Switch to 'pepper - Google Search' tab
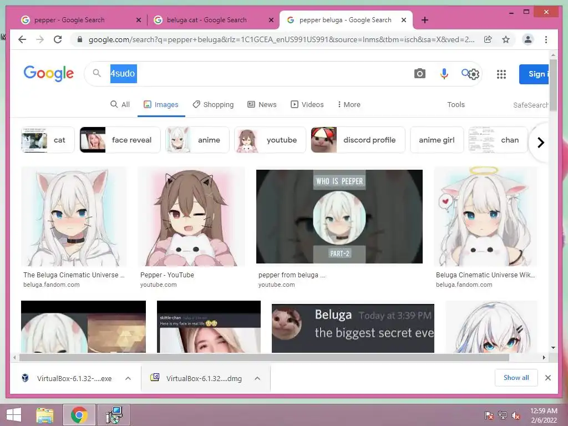 tap(69, 20)
